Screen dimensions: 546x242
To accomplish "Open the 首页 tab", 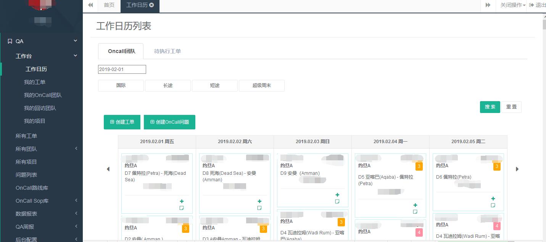I will 109,5.
